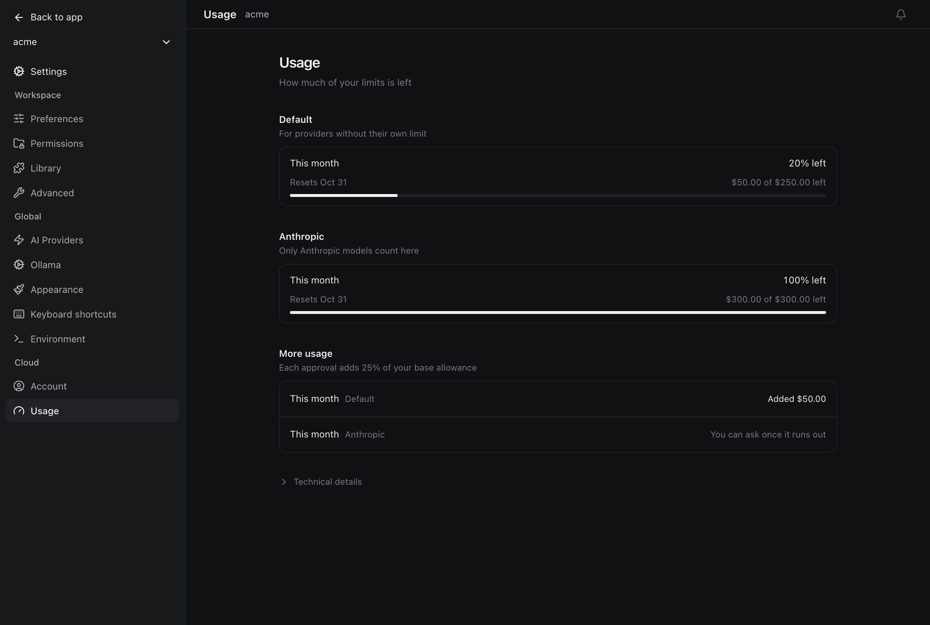The image size is (930, 625).
Task: Navigate to Advanced settings
Action: point(92,193)
